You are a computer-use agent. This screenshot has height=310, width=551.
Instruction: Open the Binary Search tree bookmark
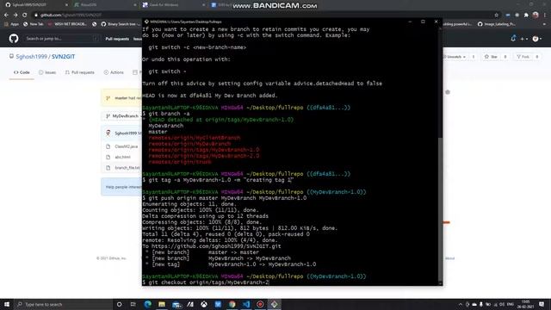tap(121, 24)
